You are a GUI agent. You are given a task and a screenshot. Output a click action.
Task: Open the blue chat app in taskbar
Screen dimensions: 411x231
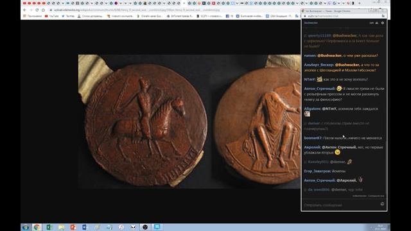(157, 227)
